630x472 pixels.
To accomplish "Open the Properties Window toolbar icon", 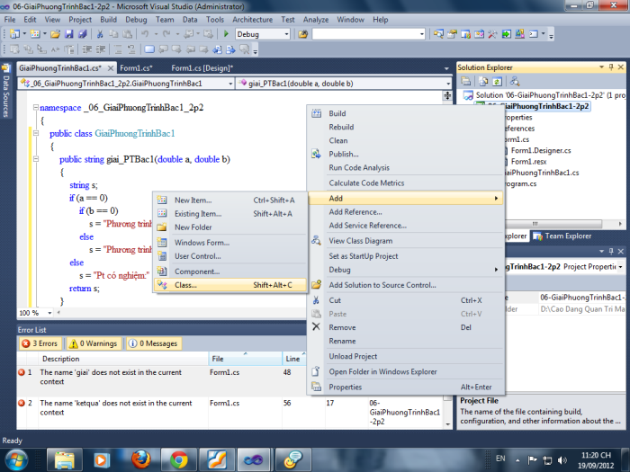I will pyautogui.click(x=452, y=34).
